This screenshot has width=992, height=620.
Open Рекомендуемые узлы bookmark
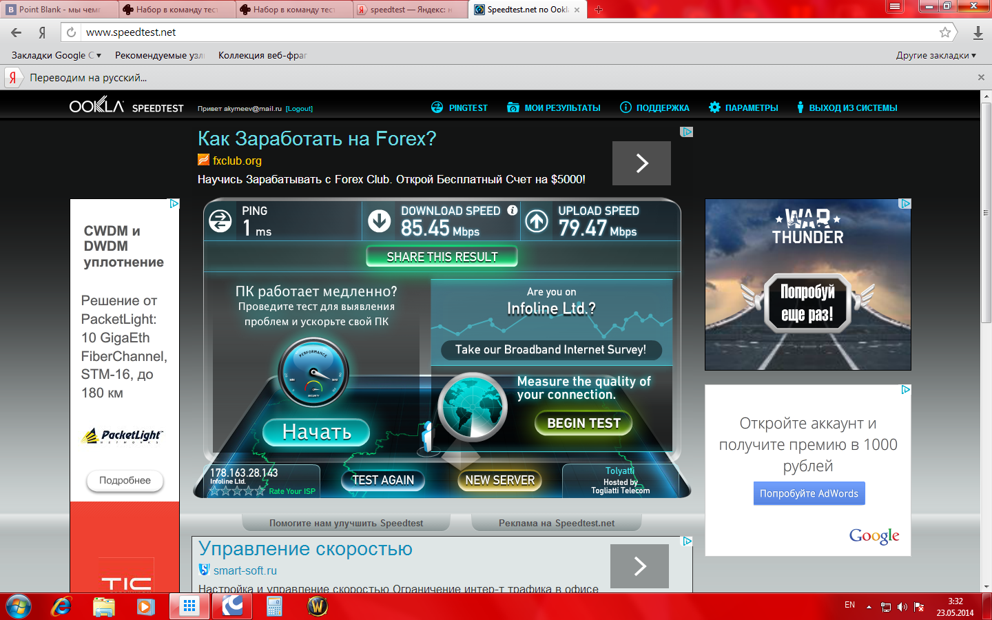click(x=159, y=55)
